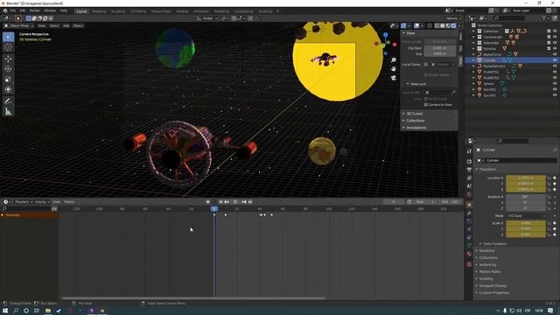Expand the Viewport Display section

(x=493, y=286)
